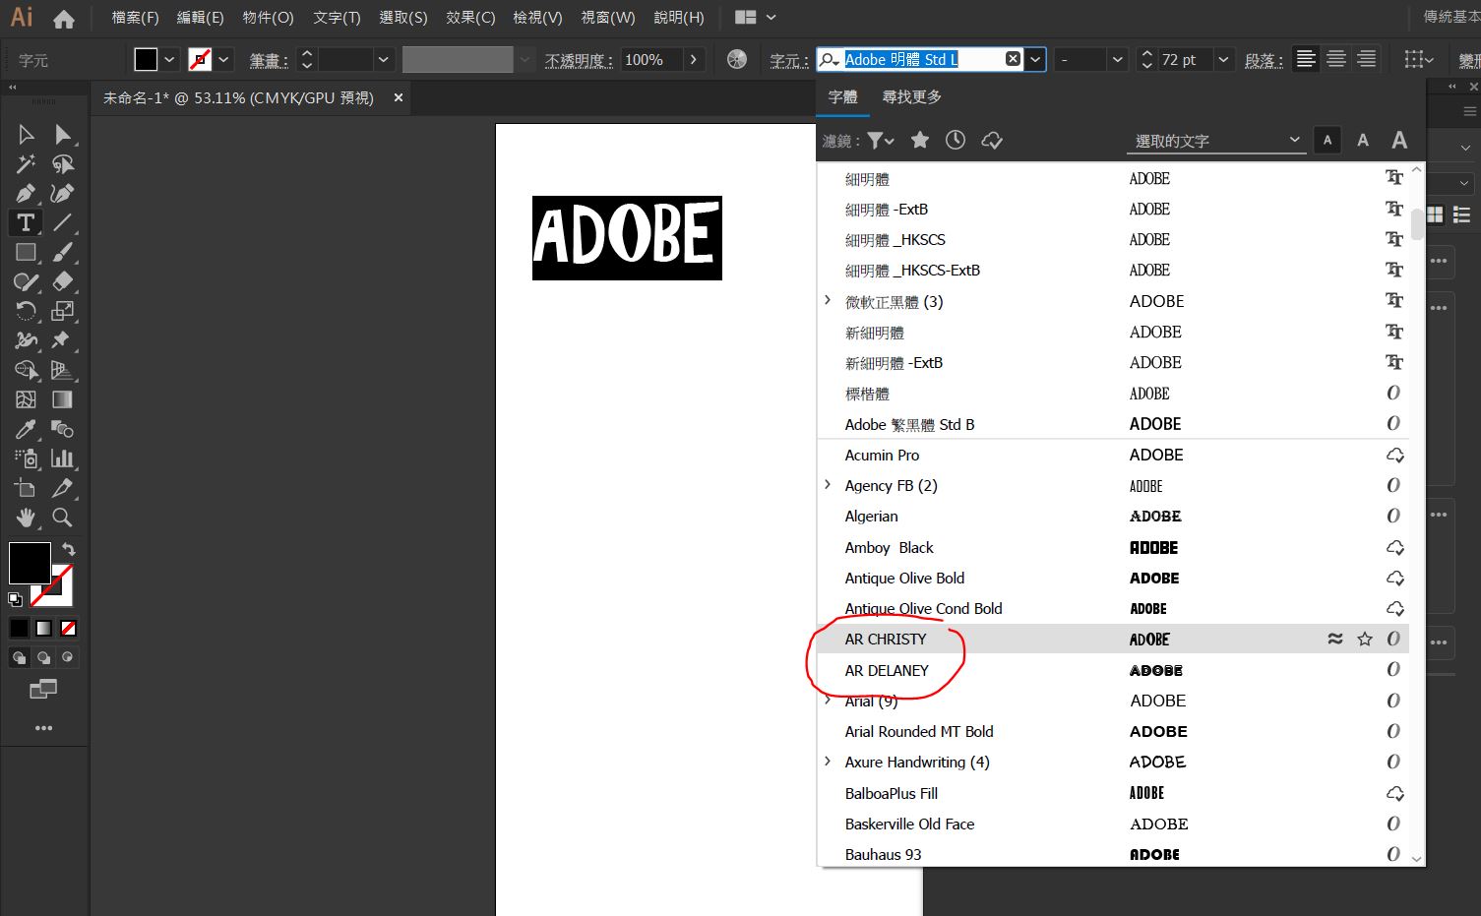Select the Zoom tool

point(63,518)
